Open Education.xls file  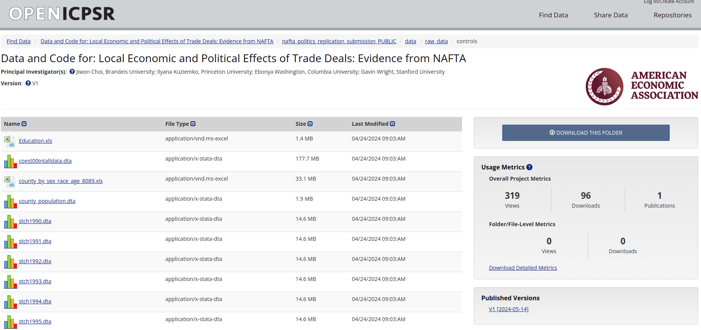[x=36, y=141]
